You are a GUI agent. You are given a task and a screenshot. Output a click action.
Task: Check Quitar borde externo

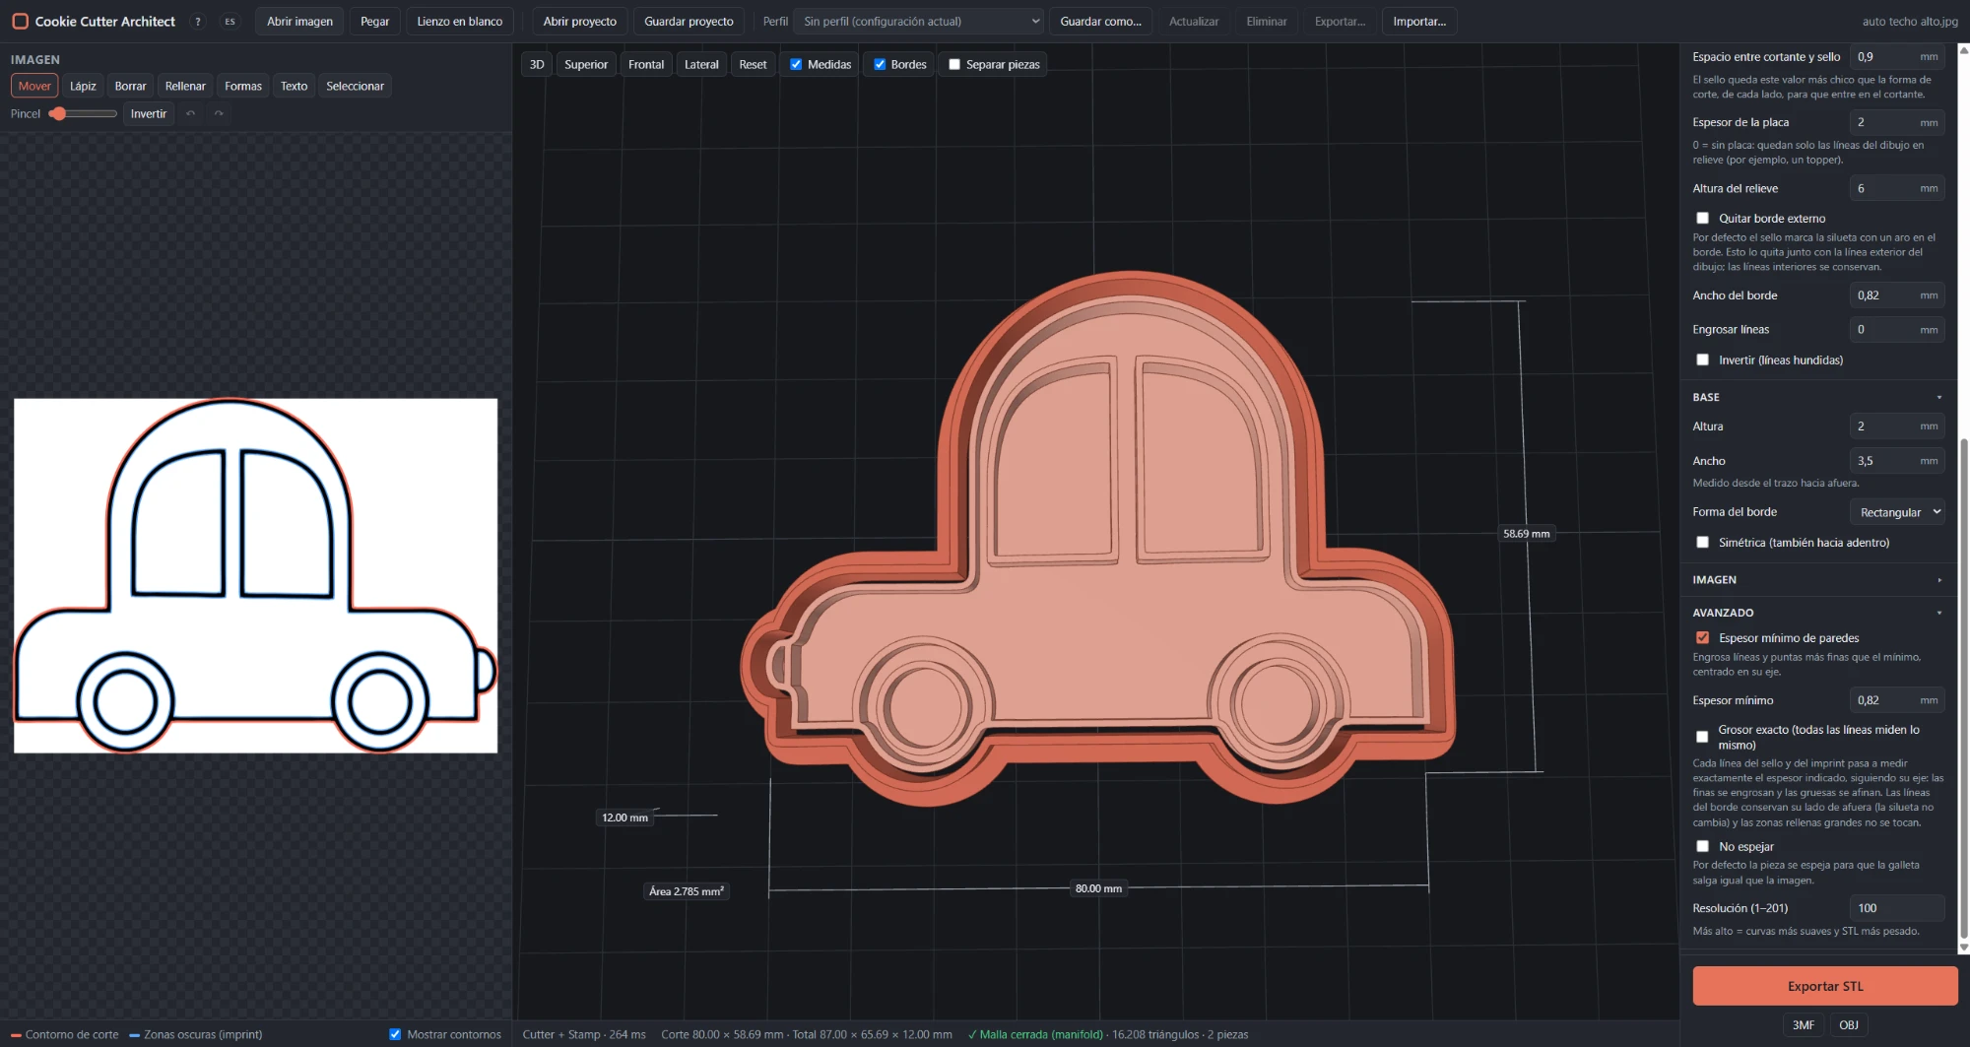click(1702, 219)
